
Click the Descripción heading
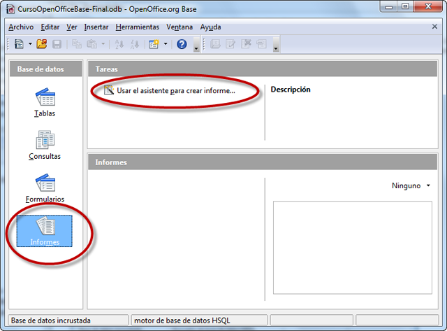click(291, 90)
